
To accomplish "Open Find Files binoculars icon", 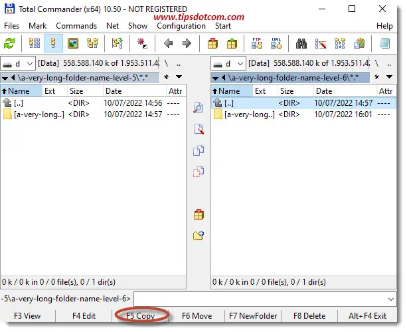I will pyautogui.click(x=301, y=44).
